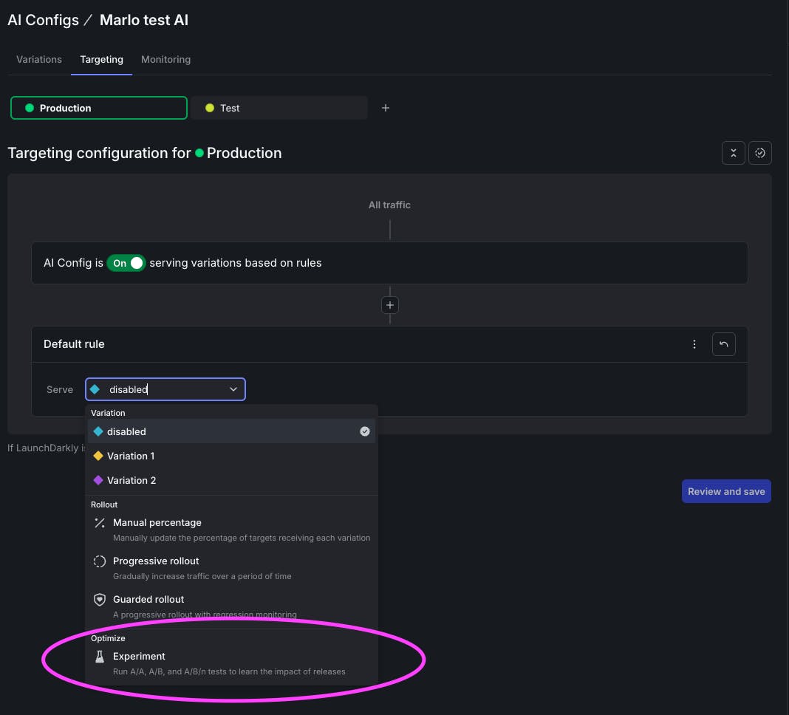Click the Guarded rollout shield icon

(x=100, y=600)
